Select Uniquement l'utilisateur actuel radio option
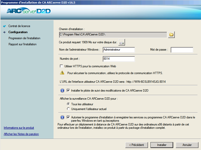The width and height of the screenshot is (201, 150). pos(68,109)
